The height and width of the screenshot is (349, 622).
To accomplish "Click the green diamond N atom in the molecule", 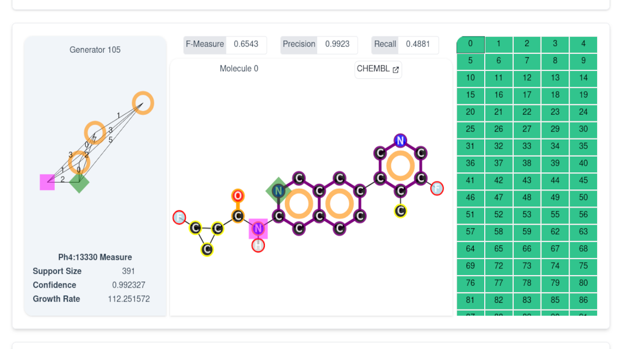I will point(278,191).
